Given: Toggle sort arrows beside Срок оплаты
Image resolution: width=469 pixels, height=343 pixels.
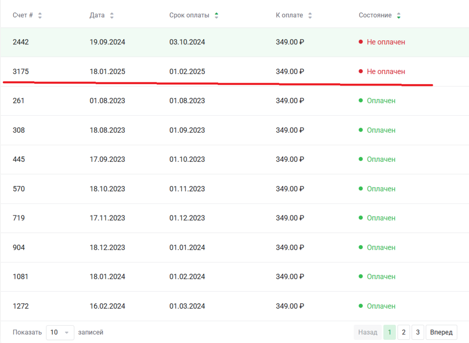Looking at the screenshot, I should [216, 16].
